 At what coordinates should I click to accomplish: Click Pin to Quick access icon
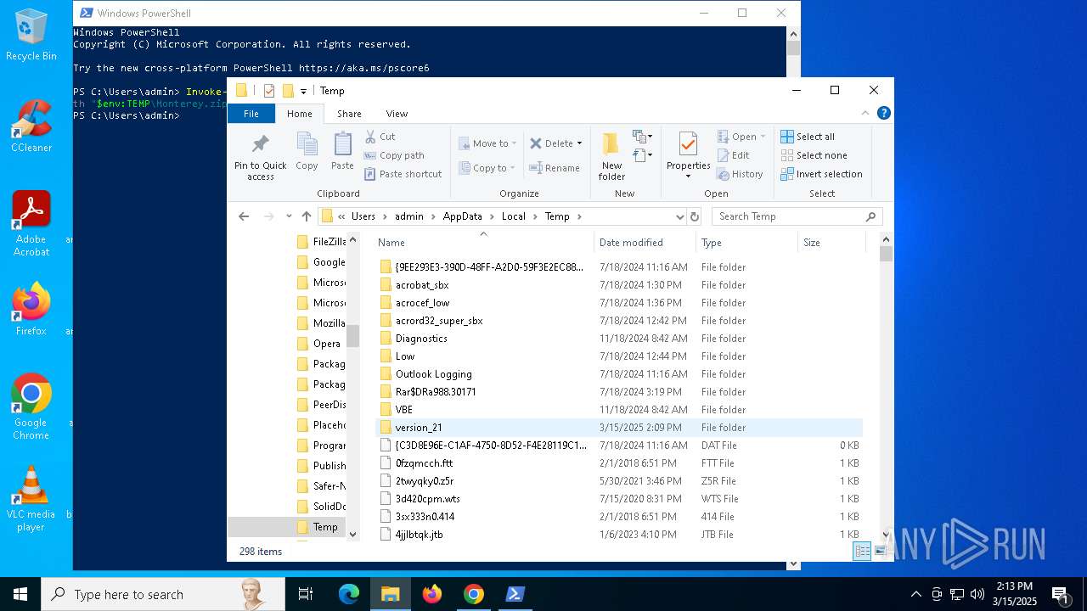pyautogui.click(x=261, y=157)
